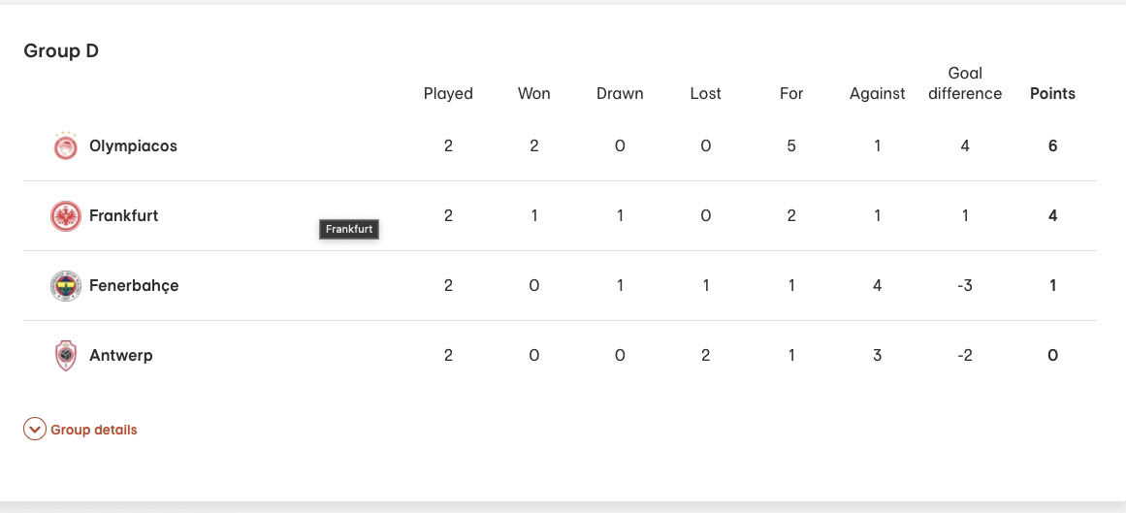Click the Group D heading
Screen dimensions: 1126x513
click(x=61, y=51)
